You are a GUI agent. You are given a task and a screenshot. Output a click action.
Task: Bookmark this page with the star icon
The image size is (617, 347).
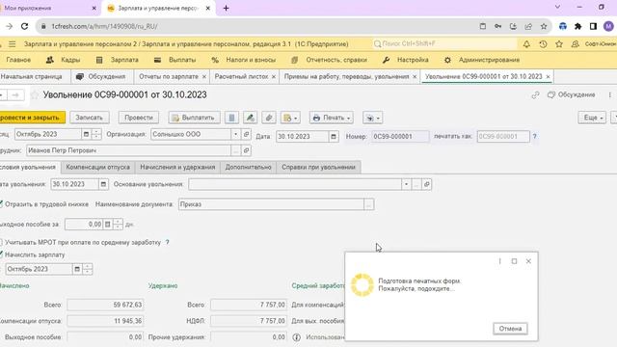click(x=544, y=26)
